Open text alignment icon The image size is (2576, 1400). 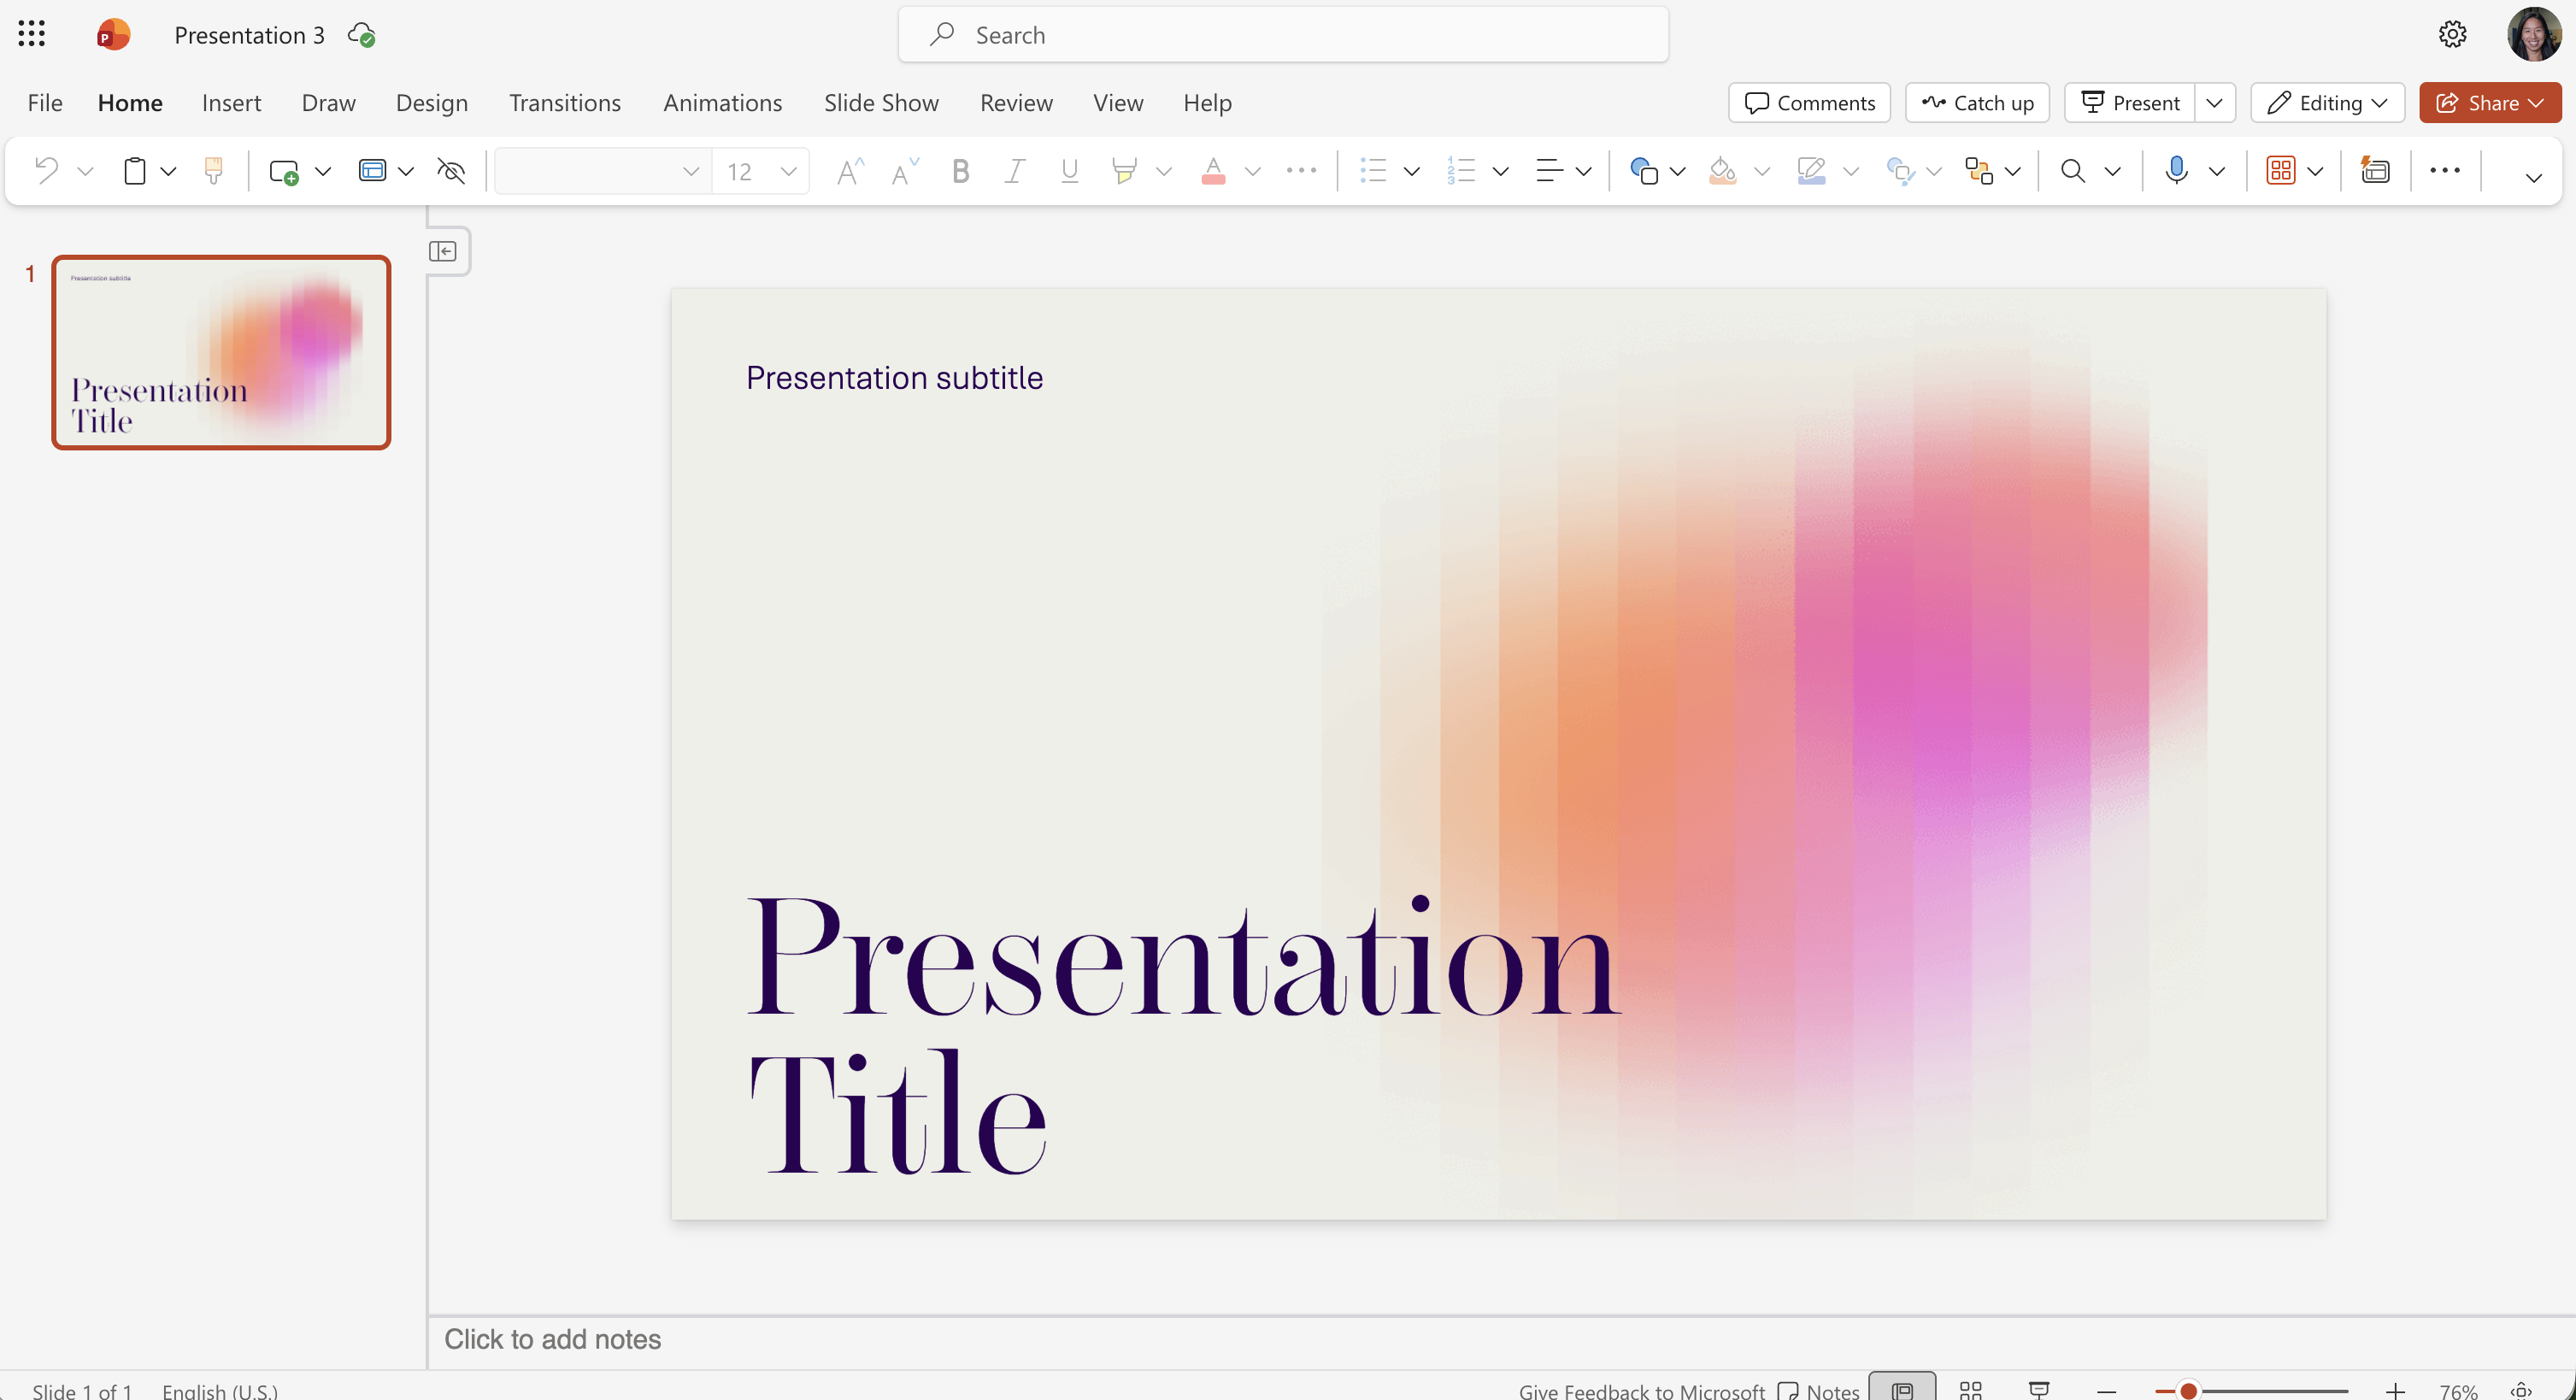click(1549, 171)
